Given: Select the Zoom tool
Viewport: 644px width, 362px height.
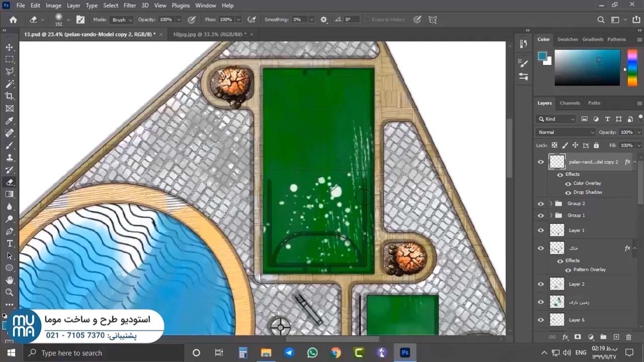Looking at the screenshot, I should 10,292.
